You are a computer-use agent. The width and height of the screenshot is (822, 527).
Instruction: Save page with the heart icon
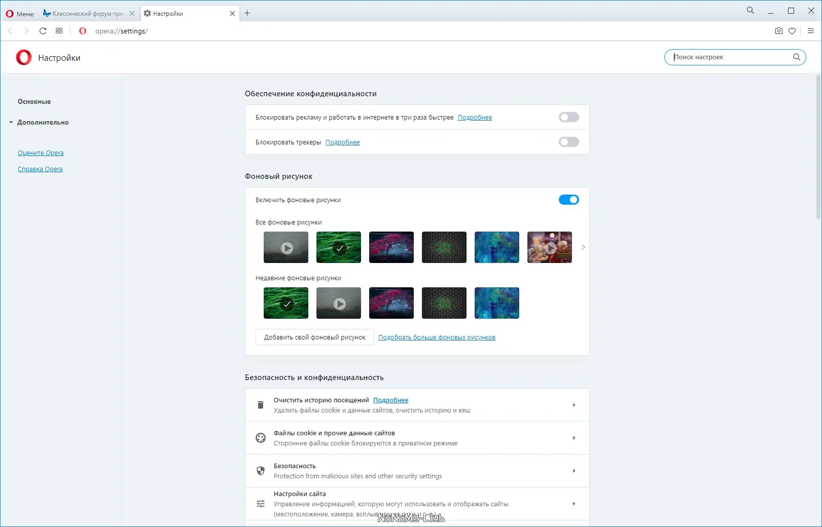(792, 31)
